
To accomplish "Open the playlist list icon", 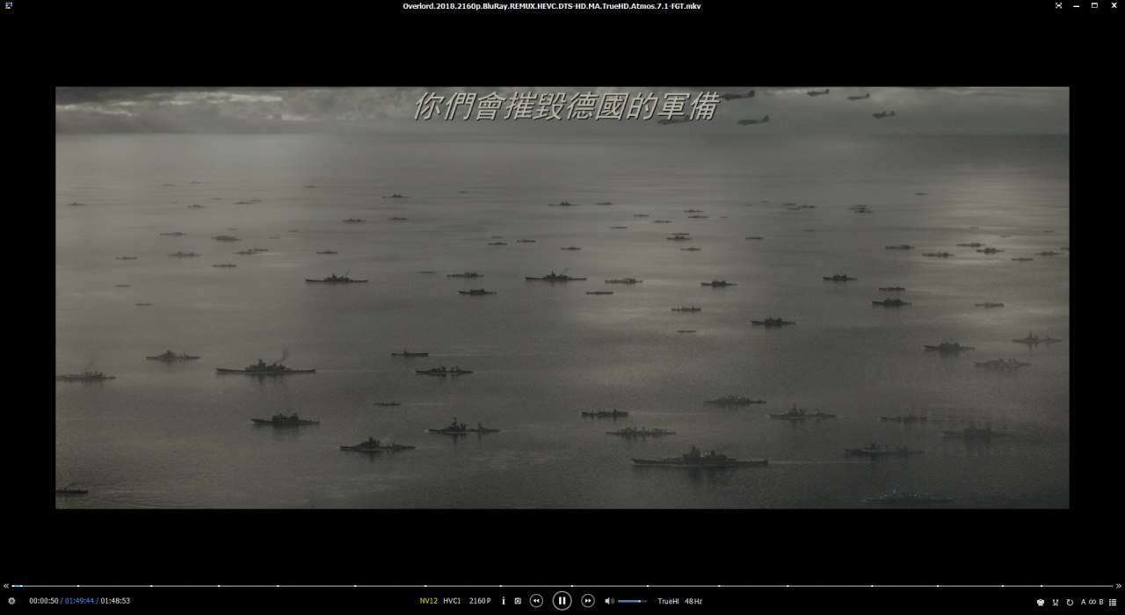I will click(x=1113, y=602).
